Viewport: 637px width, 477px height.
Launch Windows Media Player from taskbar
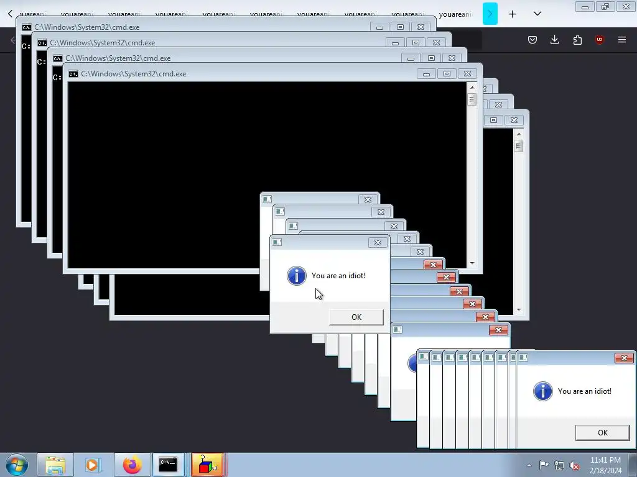coord(93,465)
